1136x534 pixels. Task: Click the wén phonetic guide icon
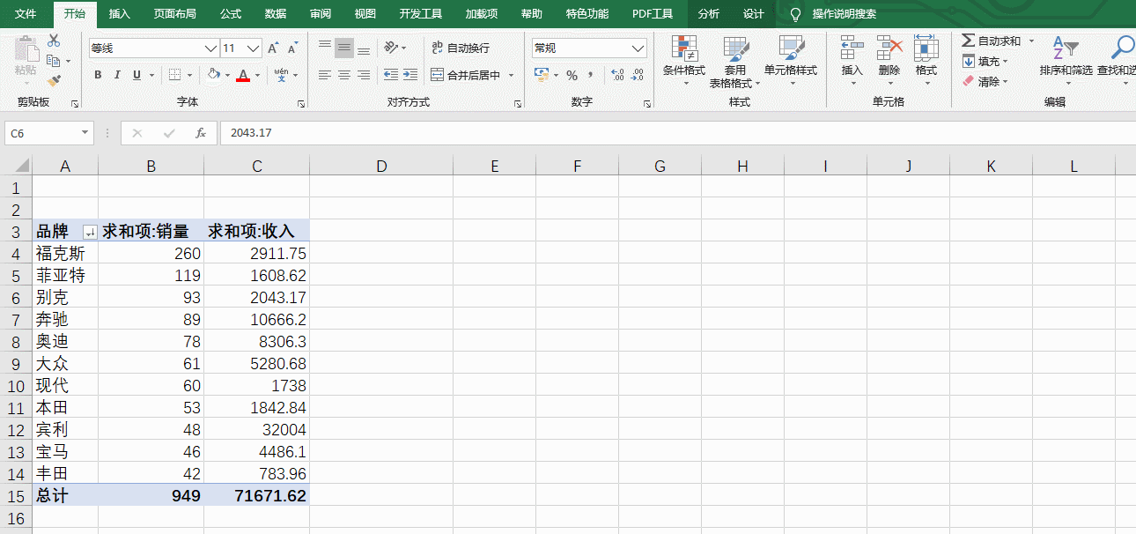pyautogui.click(x=282, y=75)
